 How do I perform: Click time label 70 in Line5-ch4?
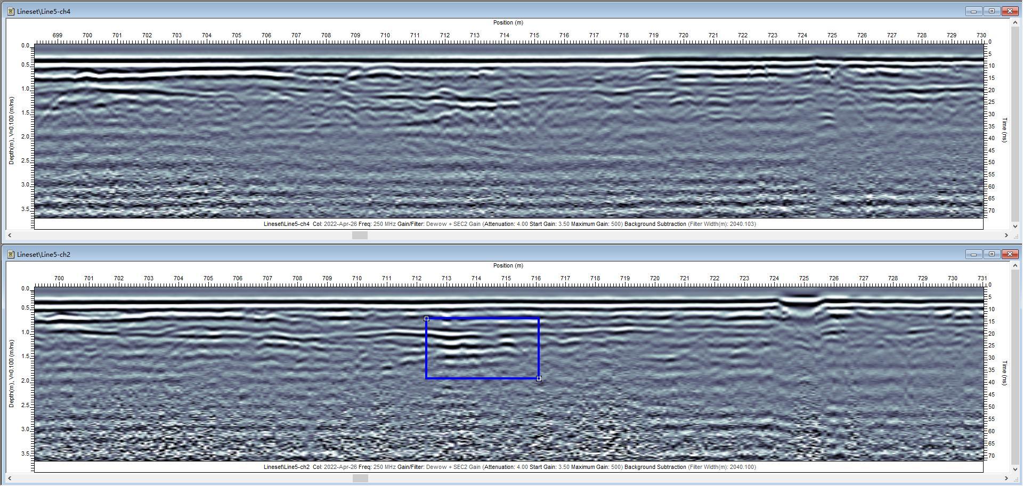[x=992, y=210]
